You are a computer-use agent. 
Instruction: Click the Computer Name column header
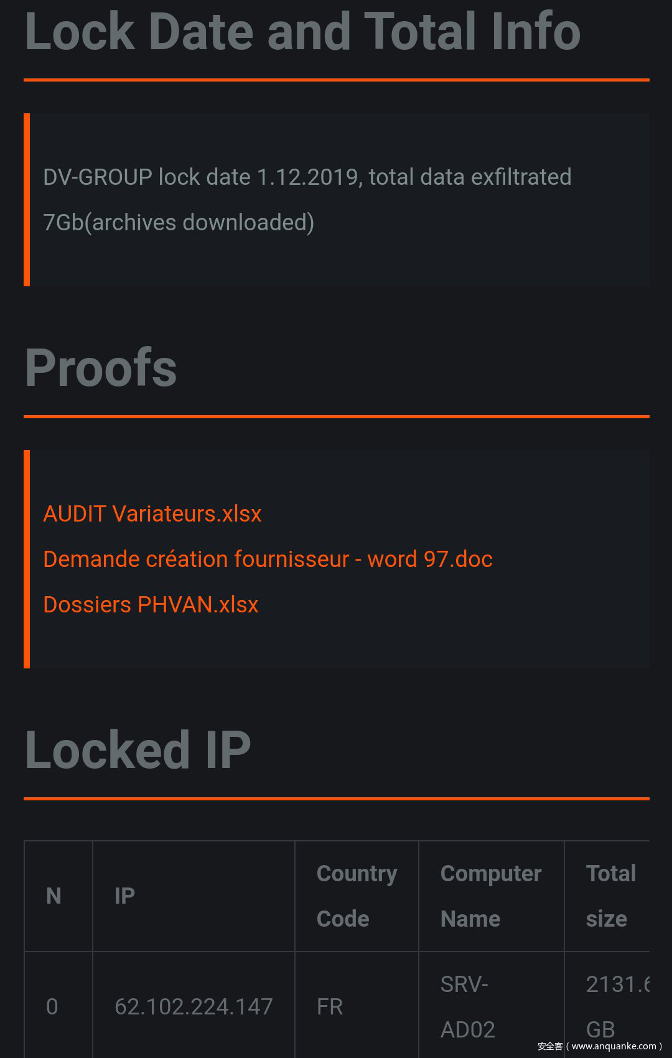pyautogui.click(x=491, y=896)
